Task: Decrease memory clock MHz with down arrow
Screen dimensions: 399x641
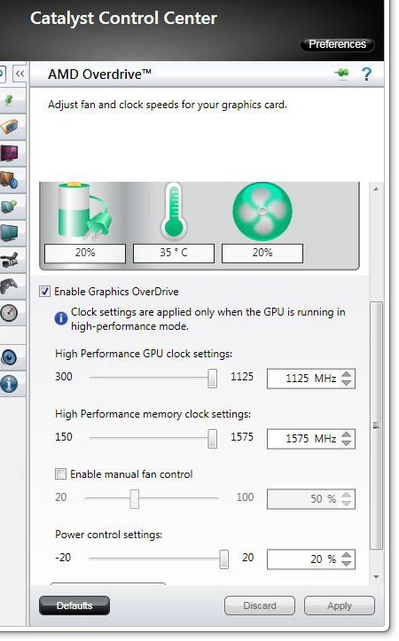Action: point(347,443)
